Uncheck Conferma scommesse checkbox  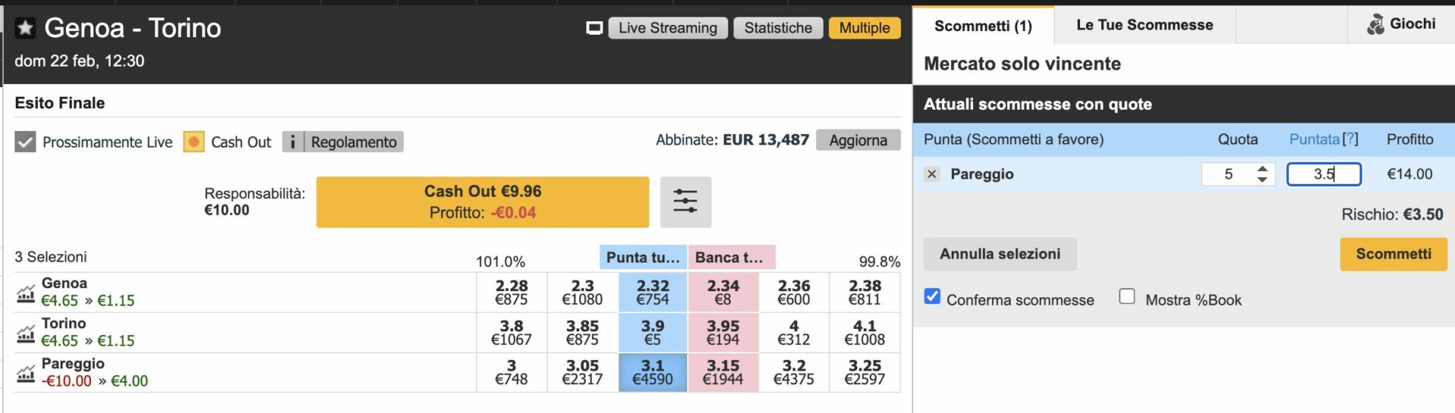(x=932, y=297)
